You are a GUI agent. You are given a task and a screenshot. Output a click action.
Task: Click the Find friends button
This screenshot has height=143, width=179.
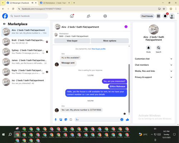(x=147, y=16)
